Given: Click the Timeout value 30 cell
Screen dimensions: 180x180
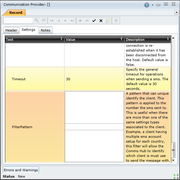Looking at the screenshot, I should [94, 79].
